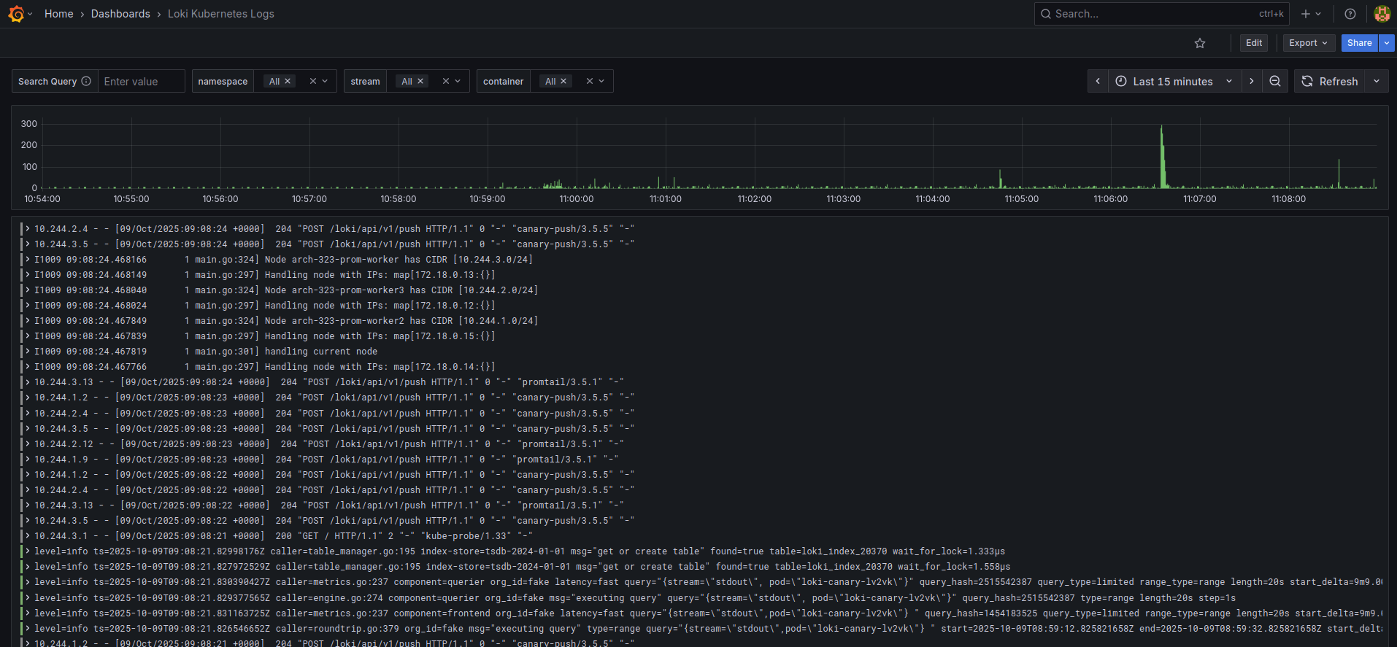Shift time range backward with left arrow
The height and width of the screenshot is (647, 1397).
(x=1098, y=81)
